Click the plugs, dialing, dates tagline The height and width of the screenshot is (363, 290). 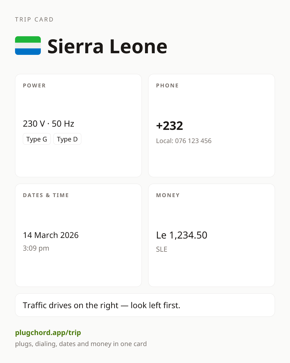[81, 344]
